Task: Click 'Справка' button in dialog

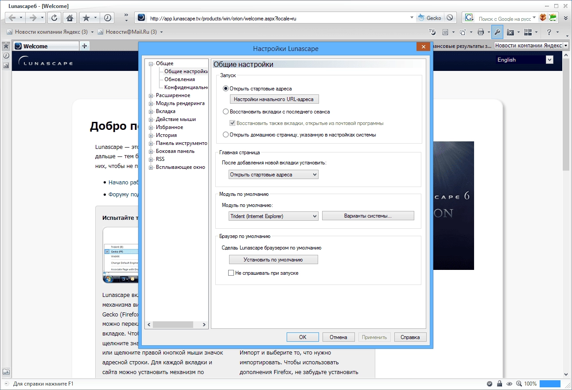Action: pyautogui.click(x=410, y=337)
